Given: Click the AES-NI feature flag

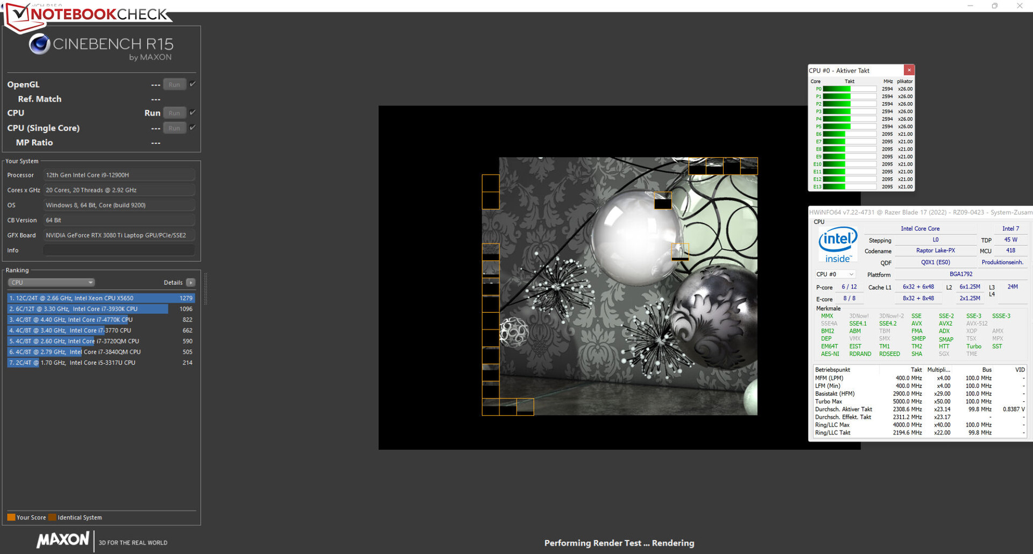Looking at the screenshot, I should coord(830,354).
